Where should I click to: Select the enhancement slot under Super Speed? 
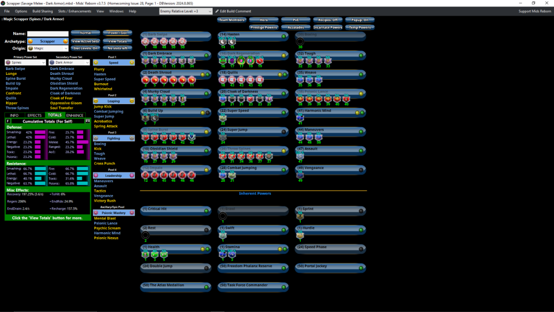coord(223,117)
